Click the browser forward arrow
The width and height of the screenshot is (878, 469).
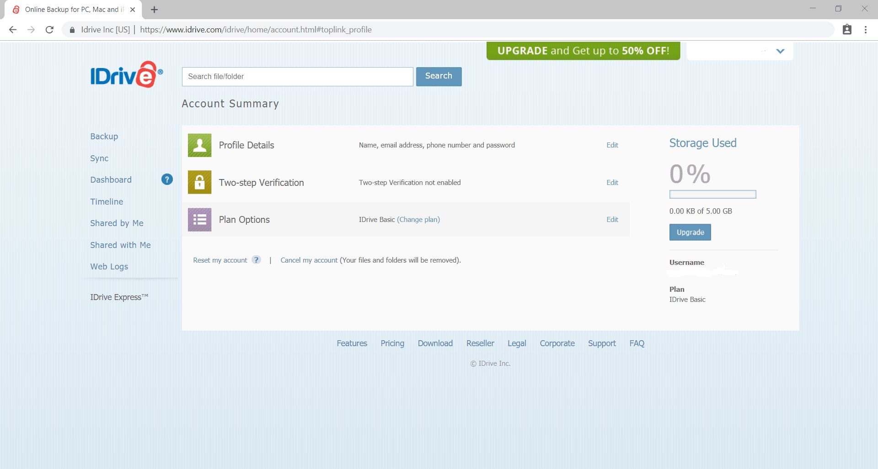click(x=31, y=30)
